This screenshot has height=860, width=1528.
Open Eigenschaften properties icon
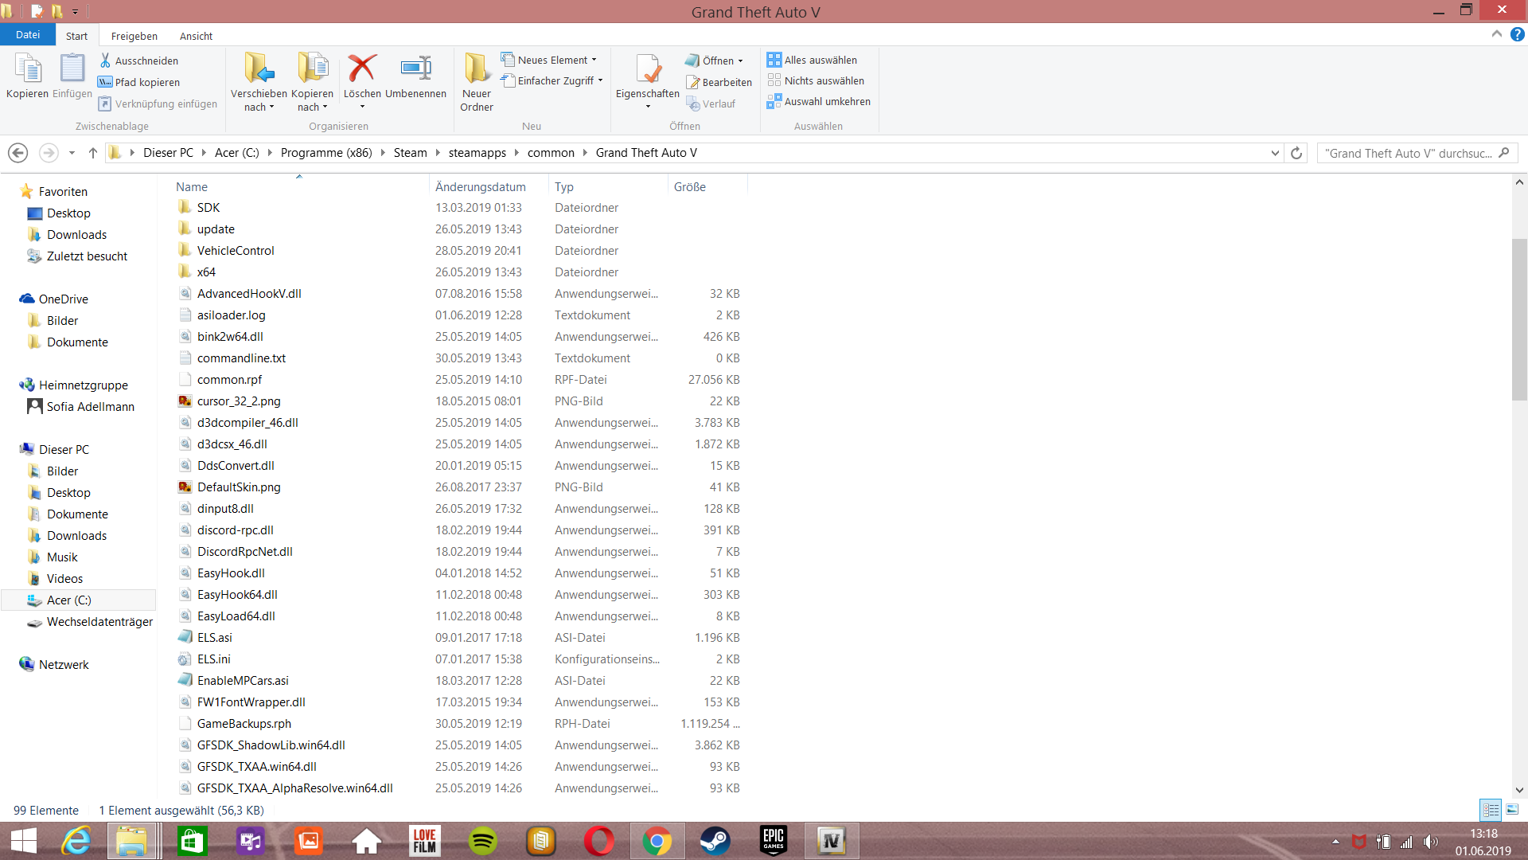tap(647, 69)
